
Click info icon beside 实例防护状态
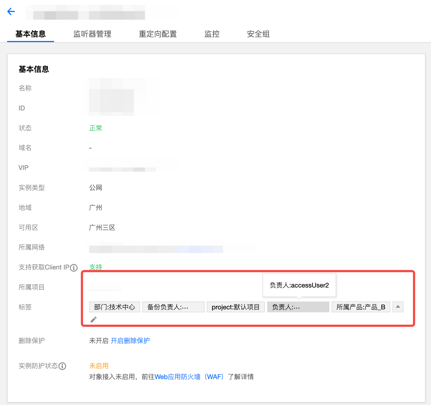[x=62, y=366]
